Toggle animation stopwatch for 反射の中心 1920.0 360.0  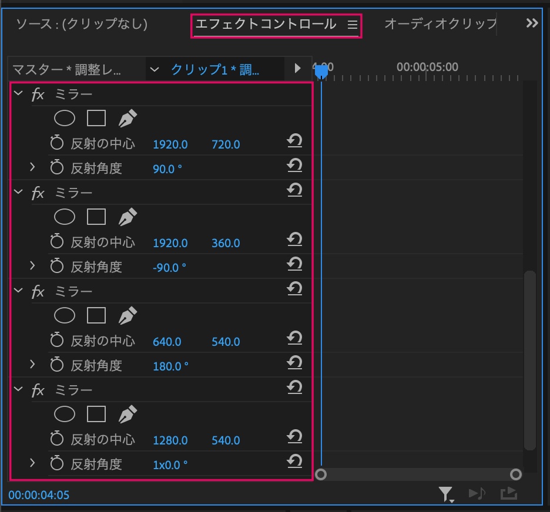pyautogui.click(x=56, y=241)
